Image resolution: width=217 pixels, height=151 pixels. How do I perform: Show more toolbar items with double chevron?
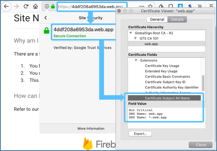click(200, 6)
